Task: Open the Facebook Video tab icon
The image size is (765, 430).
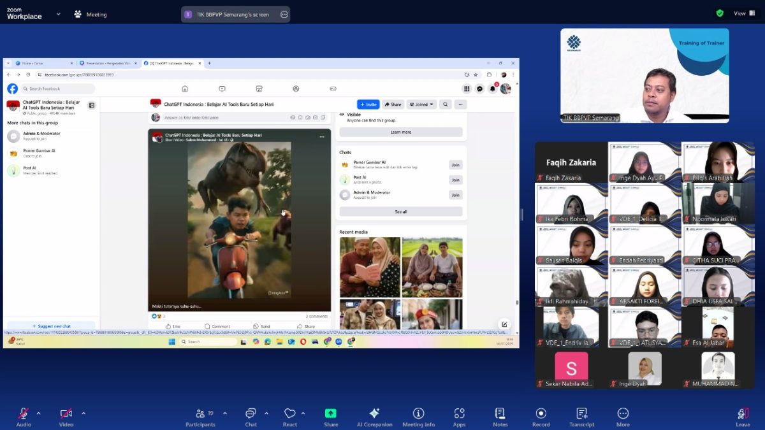Action: [222, 89]
